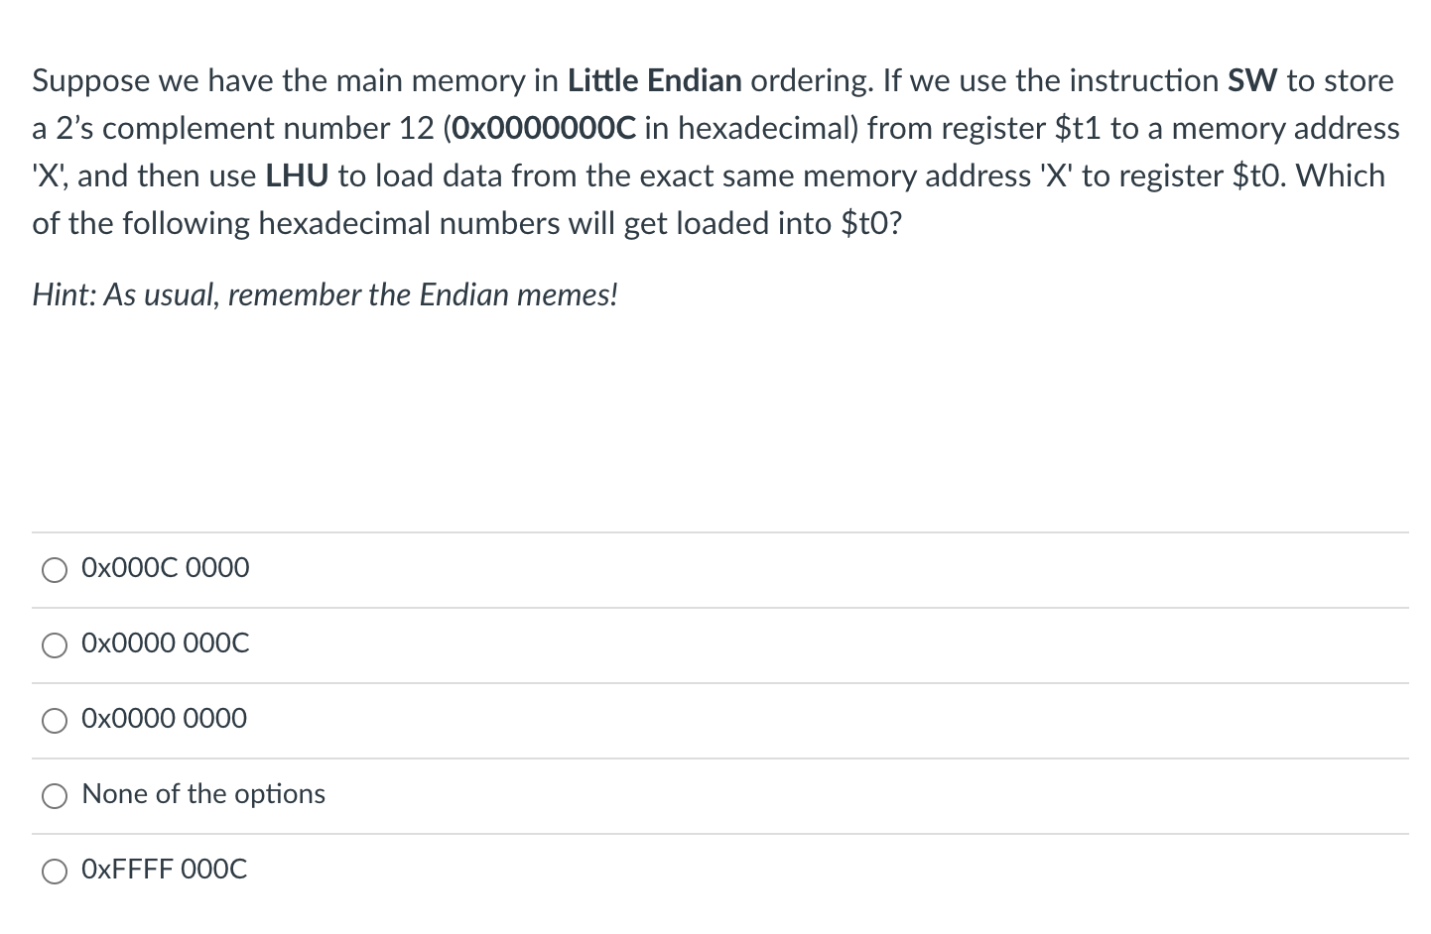Click the word Hint: in italic line
1431x934 pixels.
click(64, 294)
